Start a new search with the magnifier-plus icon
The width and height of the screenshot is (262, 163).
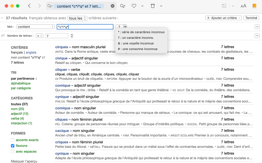tap(123, 6)
